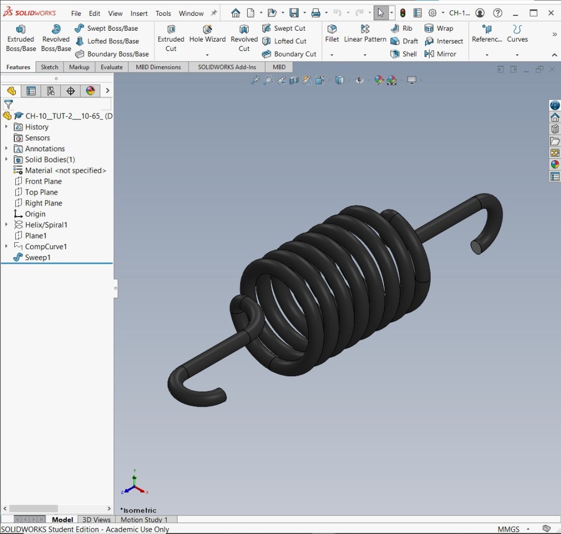
Task: Open the Curves dropdown arrow
Action: [x=517, y=55]
